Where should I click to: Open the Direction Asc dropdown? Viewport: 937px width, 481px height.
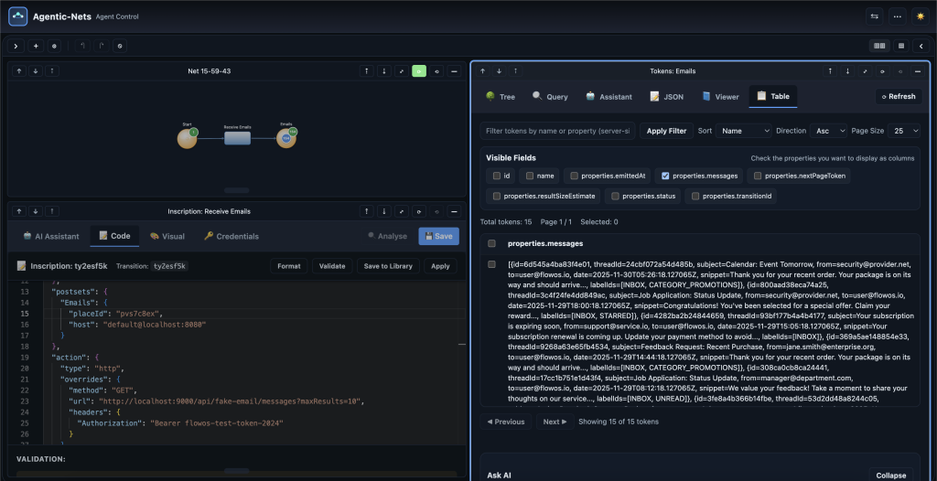829,131
